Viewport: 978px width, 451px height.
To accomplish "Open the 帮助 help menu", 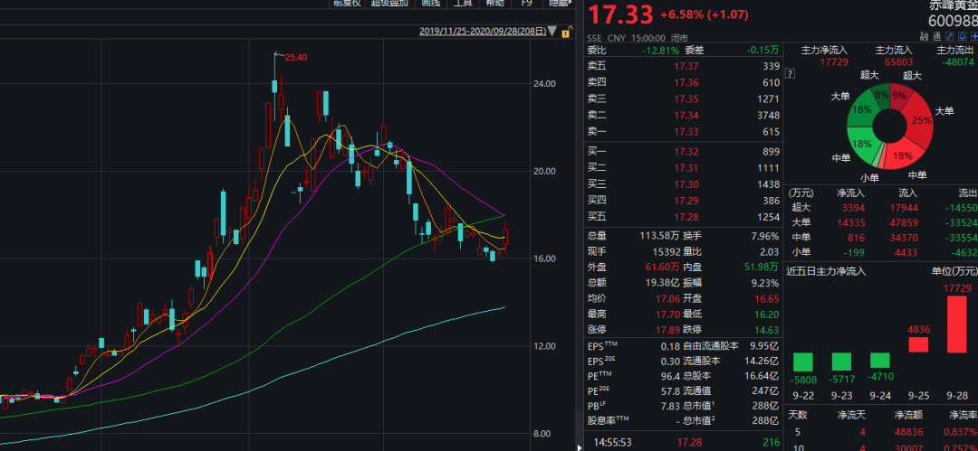I will [494, 3].
